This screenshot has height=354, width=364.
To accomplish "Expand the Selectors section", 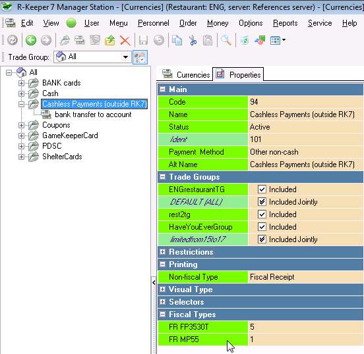I will click(x=163, y=301).
